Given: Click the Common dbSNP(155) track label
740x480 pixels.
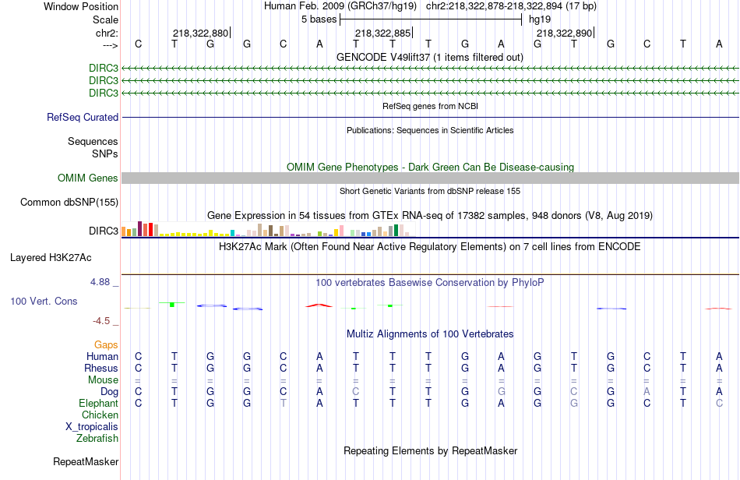Looking at the screenshot, I should click(x=69, y=202).
